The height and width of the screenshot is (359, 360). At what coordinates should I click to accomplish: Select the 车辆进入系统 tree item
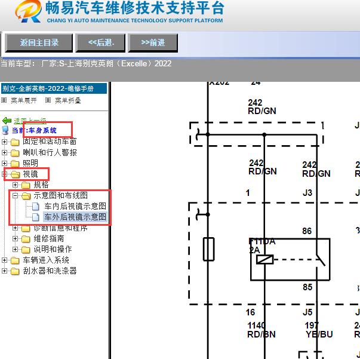(46, 260)
